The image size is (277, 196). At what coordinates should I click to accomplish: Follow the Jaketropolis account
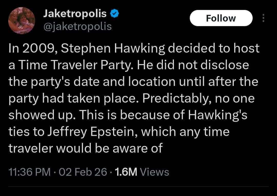click(x=221, y=18)
